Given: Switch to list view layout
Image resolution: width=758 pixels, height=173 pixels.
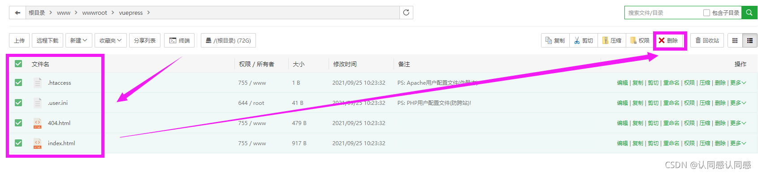Looking at the screenshot, I should coord(749,40).
